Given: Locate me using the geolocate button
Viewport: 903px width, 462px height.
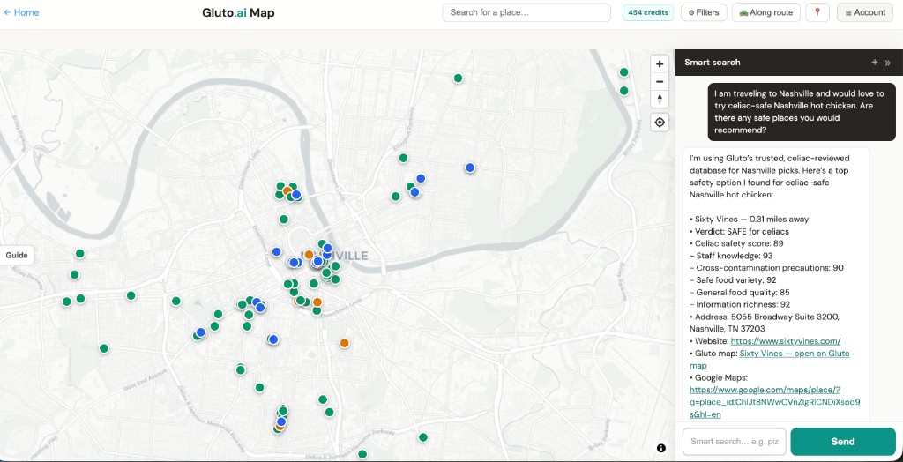Looking at the screenshot, I should 660,123.
